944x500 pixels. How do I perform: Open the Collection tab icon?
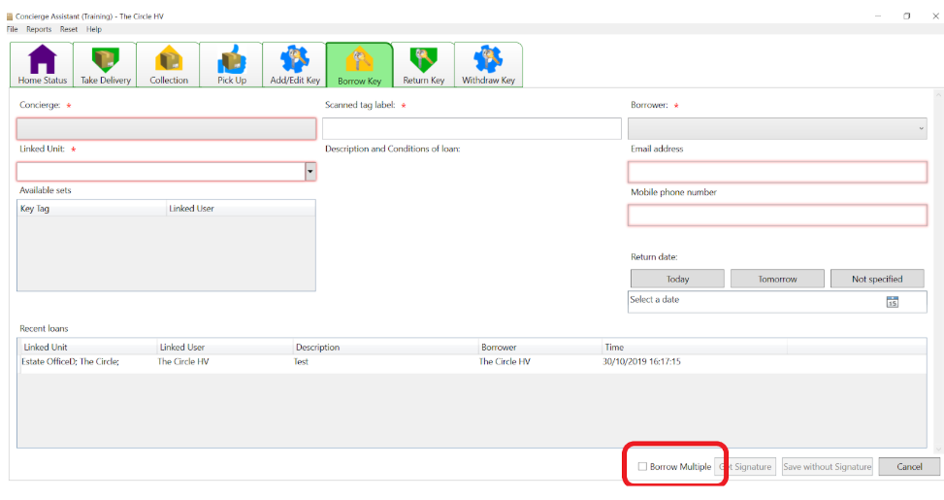point(169,61)
